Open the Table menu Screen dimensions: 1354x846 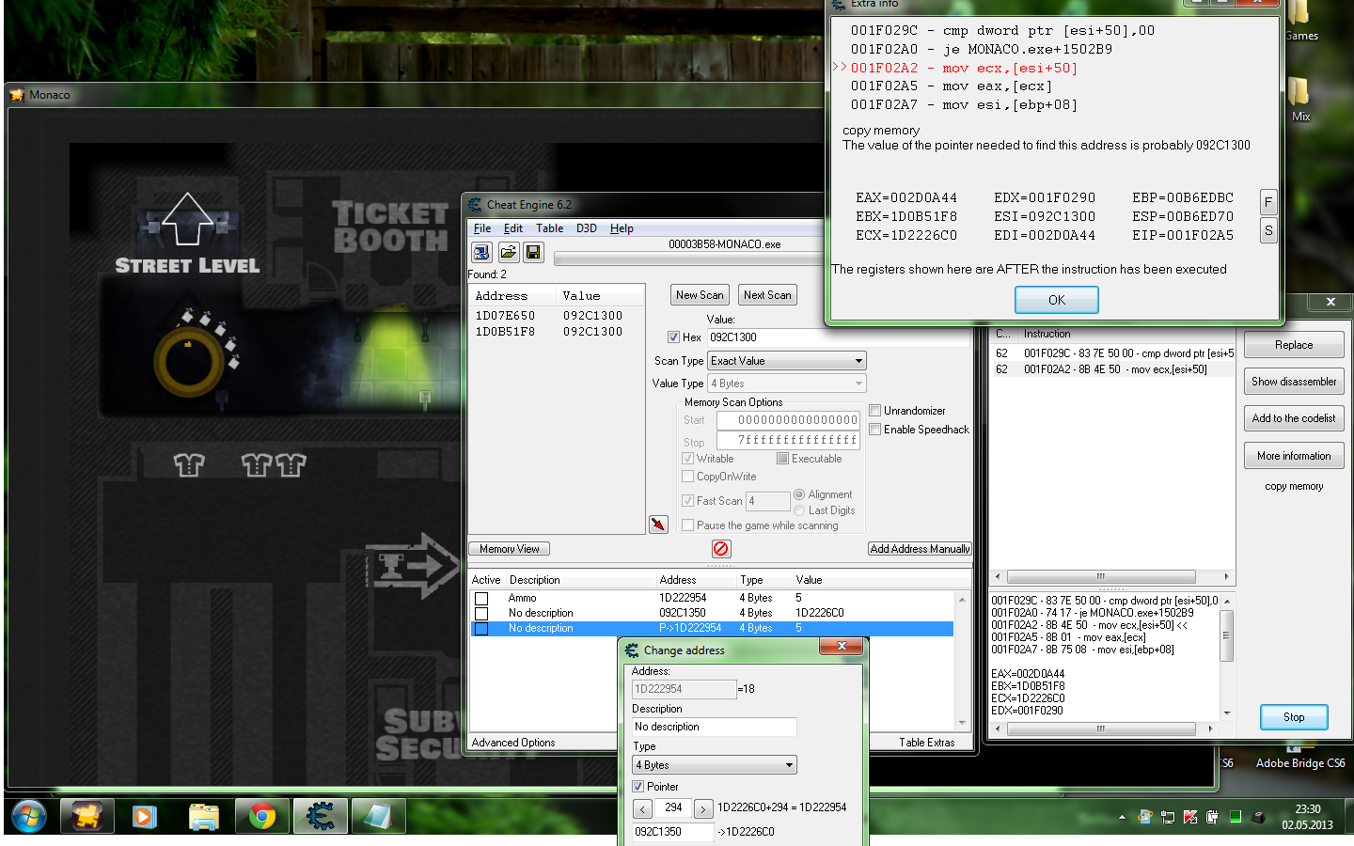coord(549,228)
